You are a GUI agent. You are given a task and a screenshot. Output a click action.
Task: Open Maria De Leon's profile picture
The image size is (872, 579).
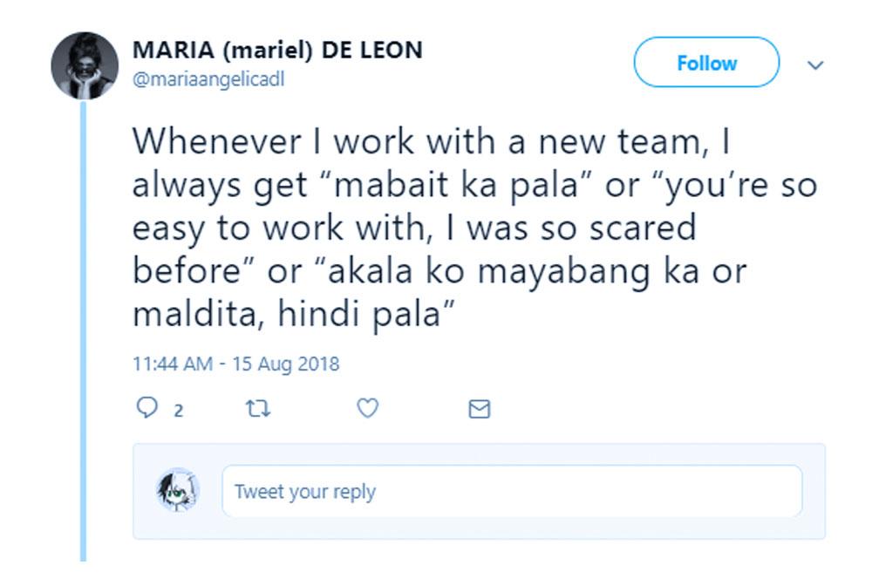(x=84, y=66)
